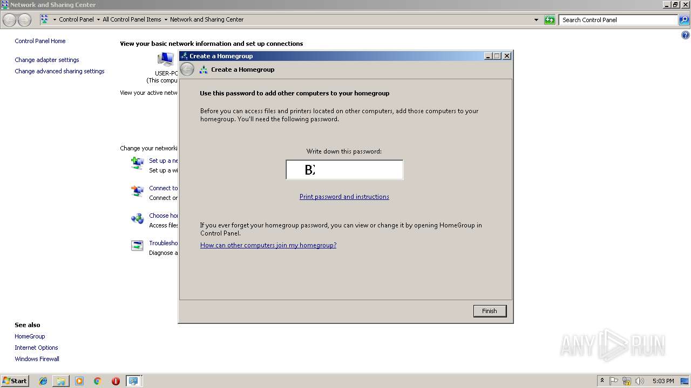Click the Explorer forward navigation button
The height and width of the screenshot is (388, 691).
coord(24,20)
